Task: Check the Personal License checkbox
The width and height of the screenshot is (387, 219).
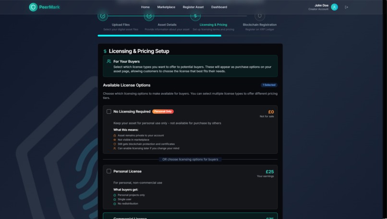Action: point(109,171)
